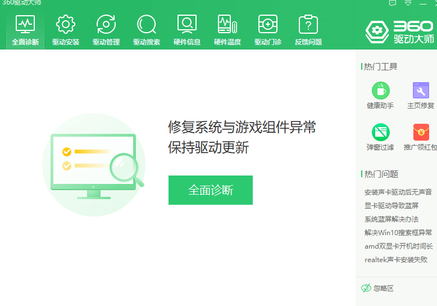Open 主页修复 homepage repair tool

click(421, 95)
